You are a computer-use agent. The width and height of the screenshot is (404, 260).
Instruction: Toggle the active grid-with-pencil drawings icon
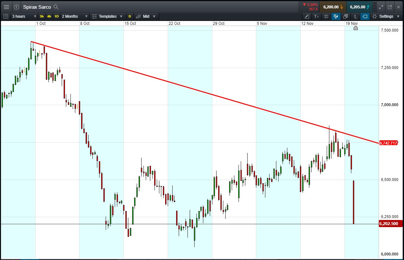click(x=336, y=16)
